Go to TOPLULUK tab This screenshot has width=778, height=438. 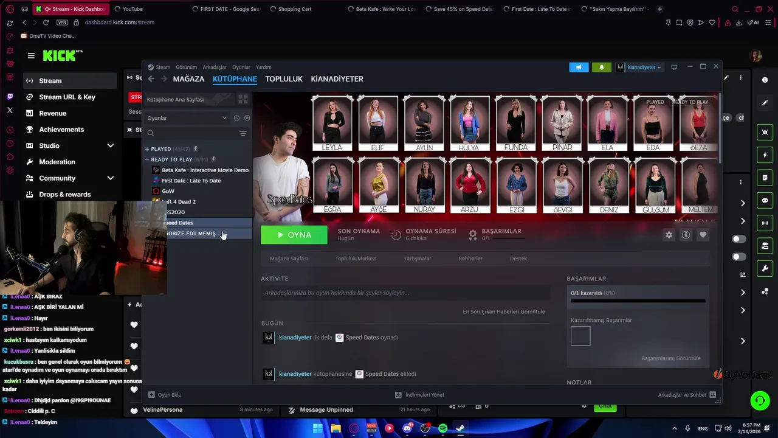point(284,79)
